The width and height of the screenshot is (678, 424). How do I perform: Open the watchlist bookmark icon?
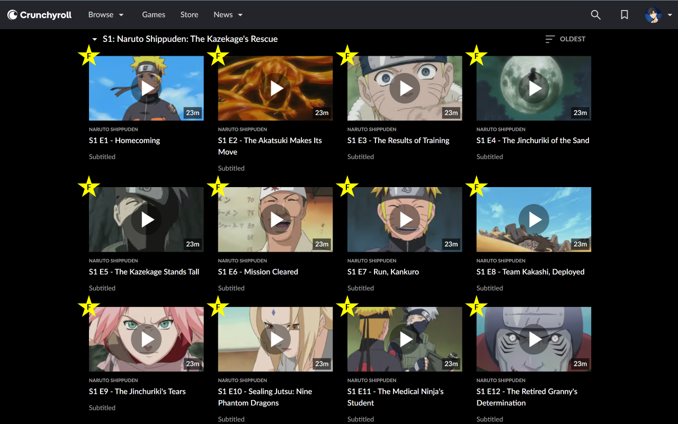pyautogui.click(x=625, y=15)
